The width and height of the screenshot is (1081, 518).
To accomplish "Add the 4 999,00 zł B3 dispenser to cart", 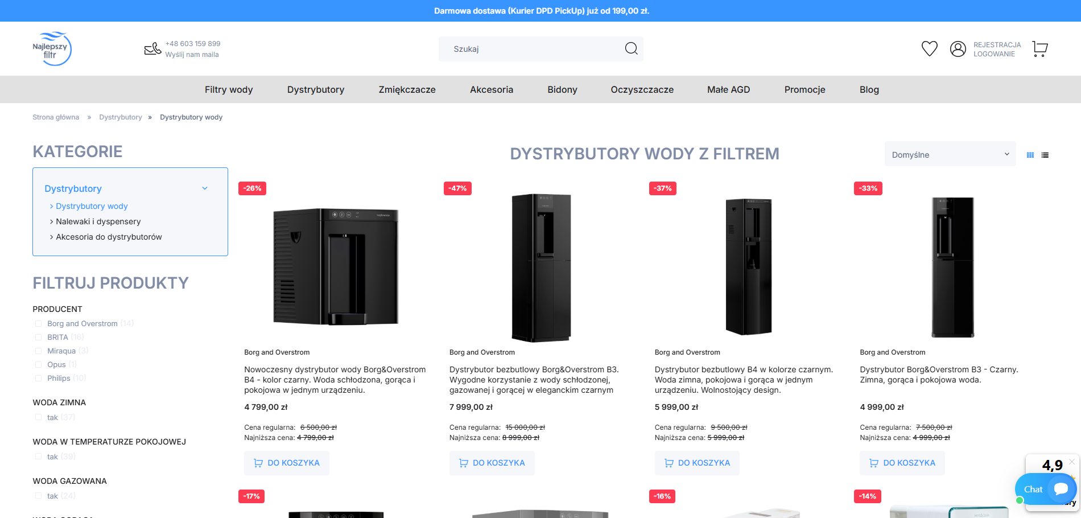I will click(902, 463).
